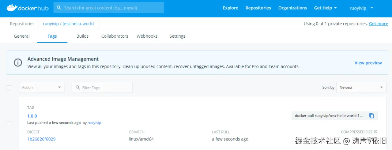Switch to the General tab
This screenshot has width=392, height=150.
pos(22,36)
